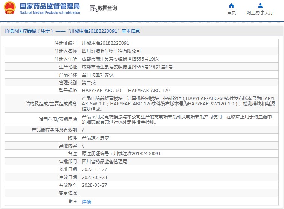This screenshot has width=284, height=209.
Task: Select expiry date 2028-05-27
Action: [95, 185]
